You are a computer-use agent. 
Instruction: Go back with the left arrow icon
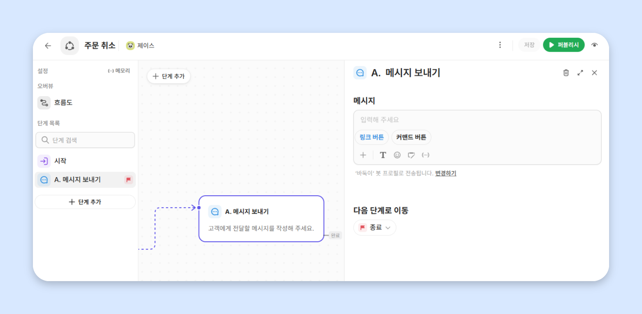tap(48, 46)
